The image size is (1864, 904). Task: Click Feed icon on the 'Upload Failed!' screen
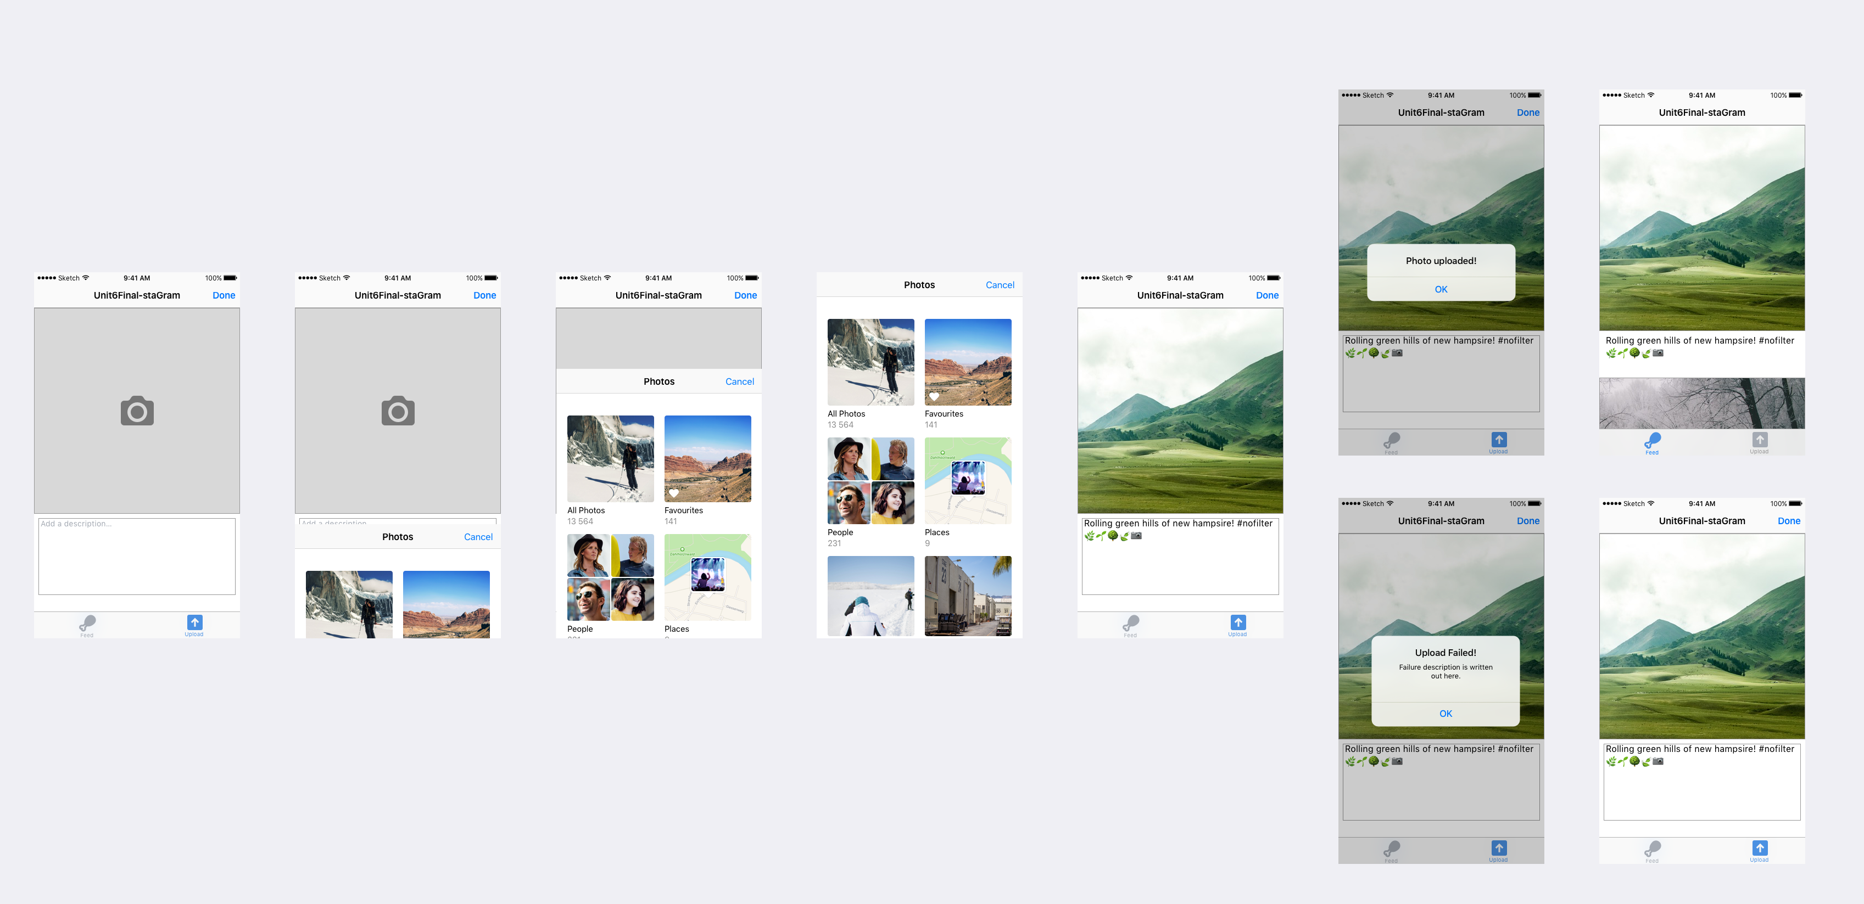(1392, 847)
